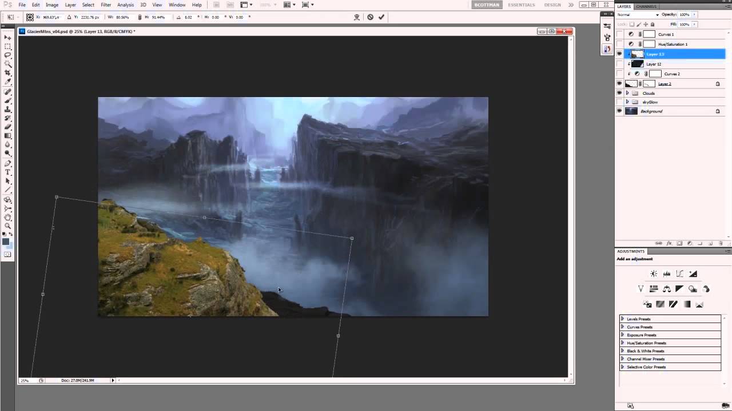
Task: Select the Hand tool
Action: (x=8, y=217)
